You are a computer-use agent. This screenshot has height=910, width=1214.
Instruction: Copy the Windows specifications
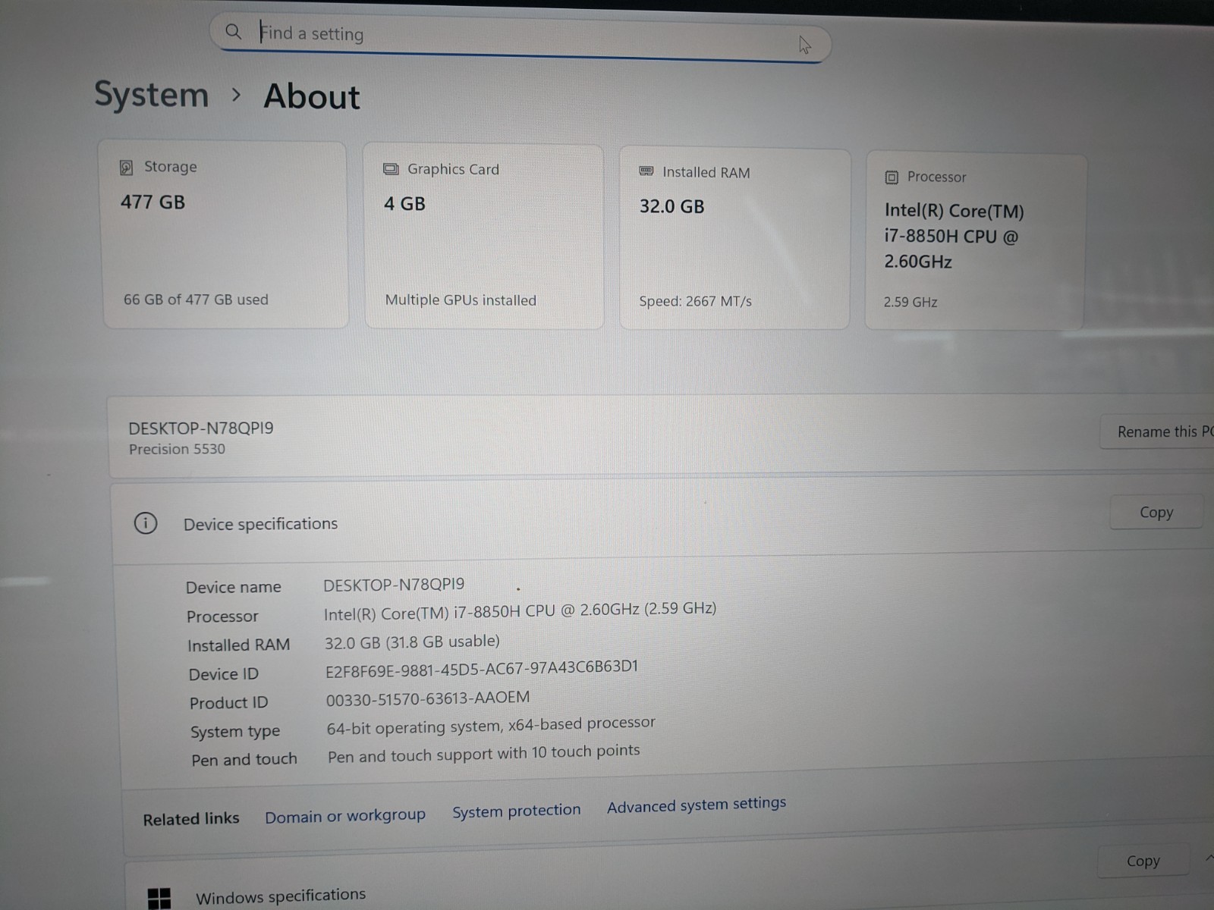tap(1143, 861)
